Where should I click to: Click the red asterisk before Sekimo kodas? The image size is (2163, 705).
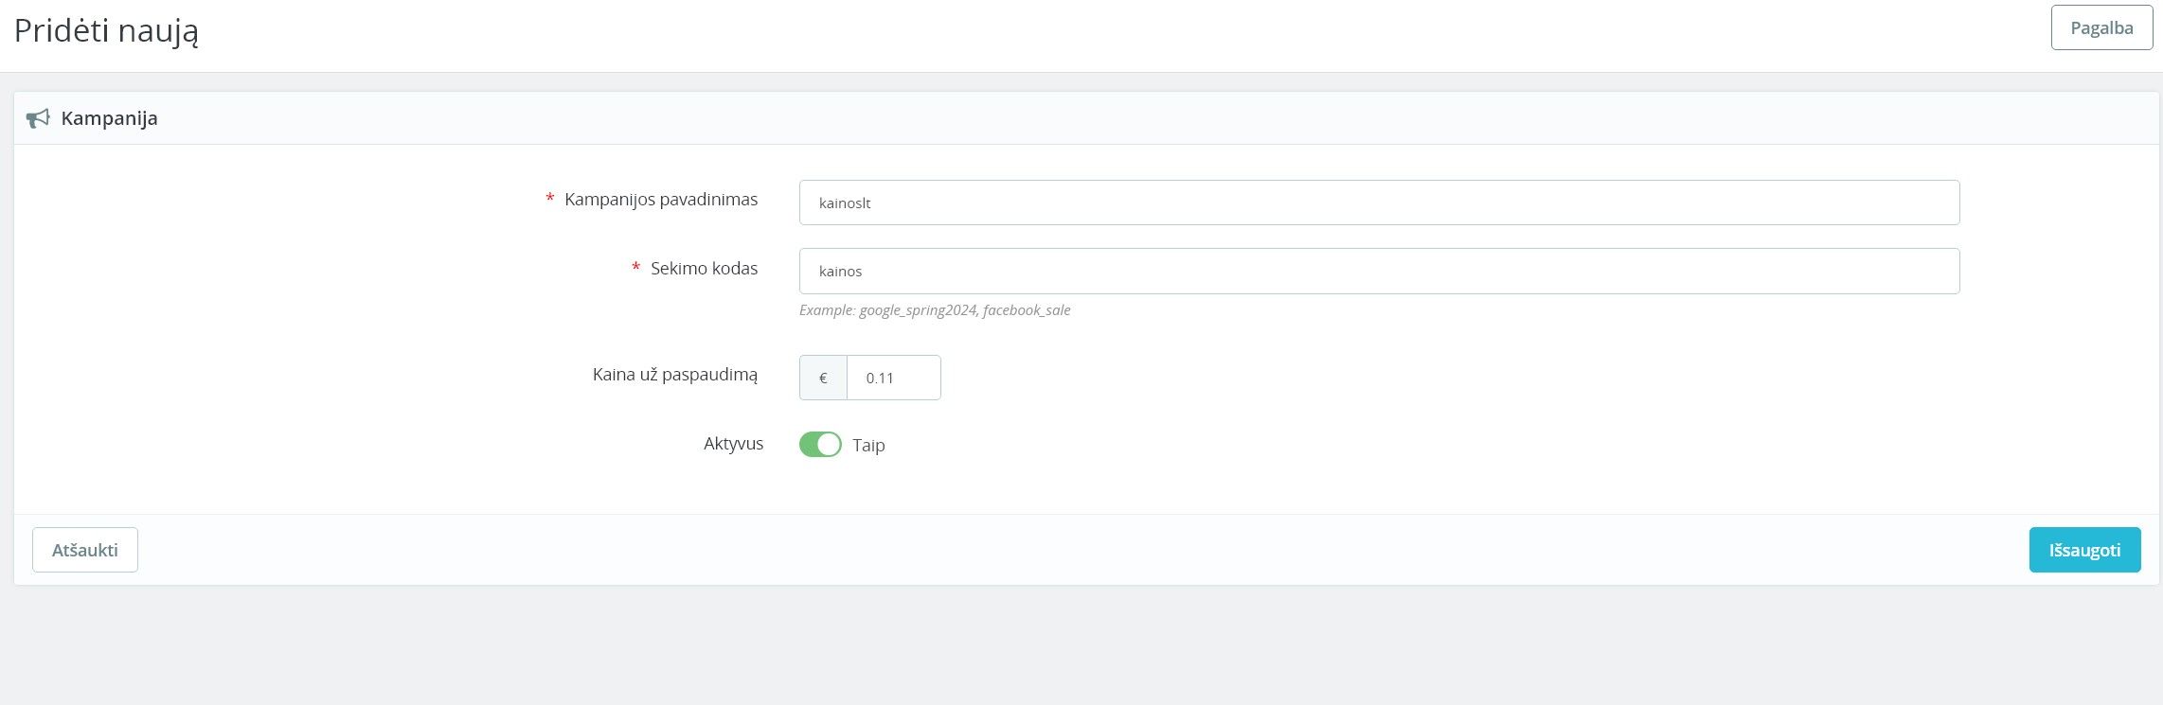[x=635, y=269]
